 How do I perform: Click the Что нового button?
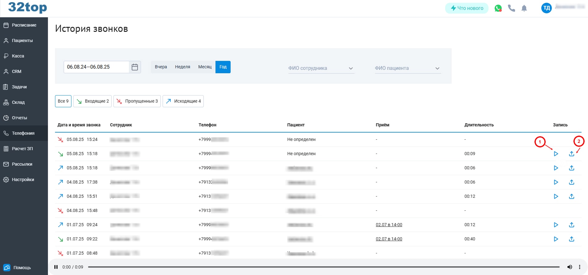[x=467, y=8]
